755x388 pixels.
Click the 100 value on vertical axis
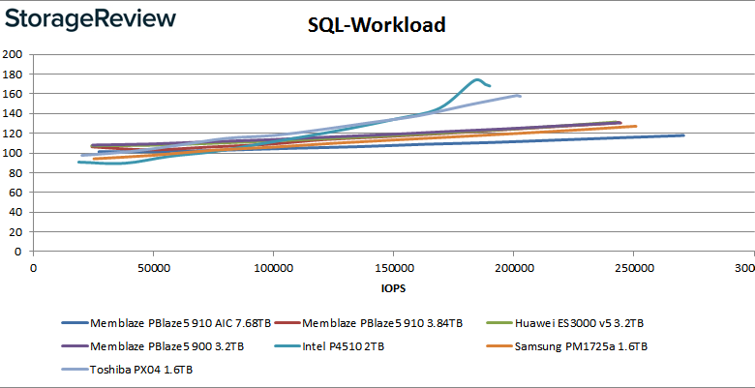[x=13, y=153]
